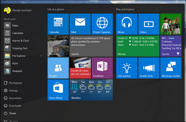Open the Music tile
This screenshot has height=122, width=186.
[x=127, y=24]
